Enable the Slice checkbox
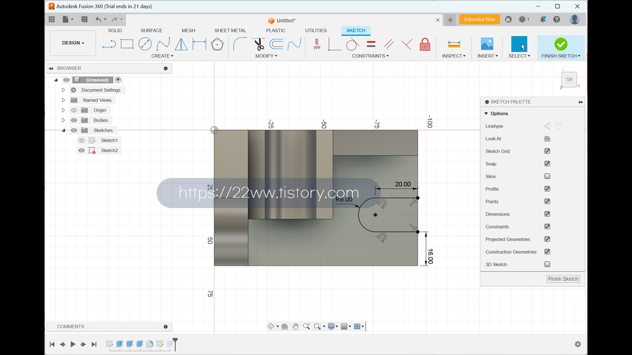The image size is (632, 355). [547, 177]
